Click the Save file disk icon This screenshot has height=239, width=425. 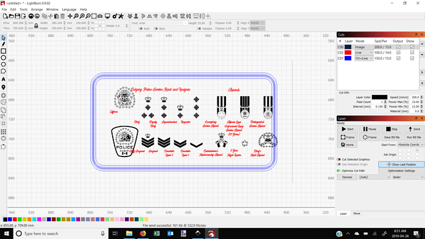pos(17,16)
